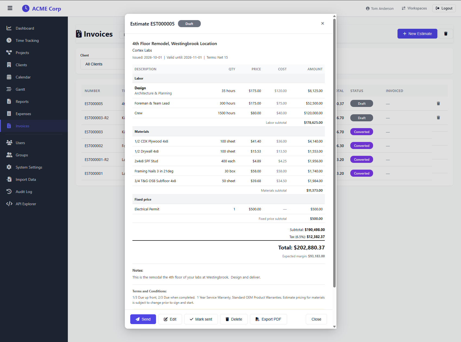The height and width of the screenshot is (342, 461).
Task: Click the Groups sidebar icon
Action: coord(9,155)
